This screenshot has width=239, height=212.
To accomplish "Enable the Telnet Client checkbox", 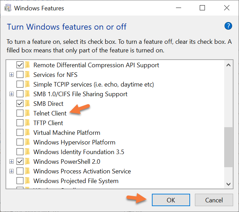I will coord(20,113).
